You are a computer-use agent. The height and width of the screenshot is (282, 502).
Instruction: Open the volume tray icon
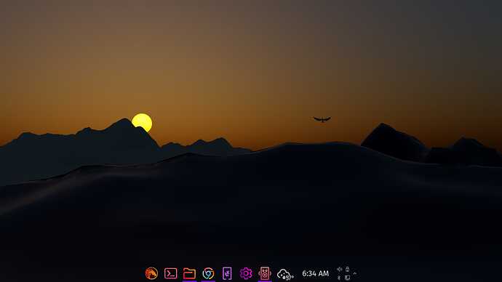tap(339, 270)
